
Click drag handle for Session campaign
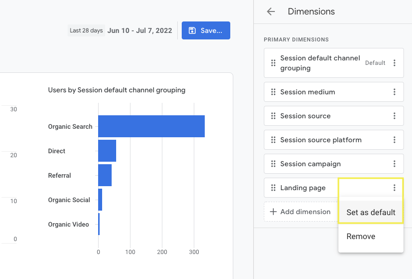273,164
